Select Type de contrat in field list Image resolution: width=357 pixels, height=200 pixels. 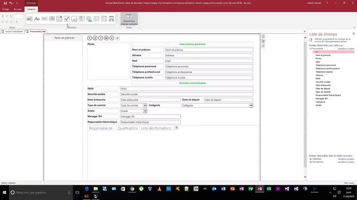pos(323,92)
